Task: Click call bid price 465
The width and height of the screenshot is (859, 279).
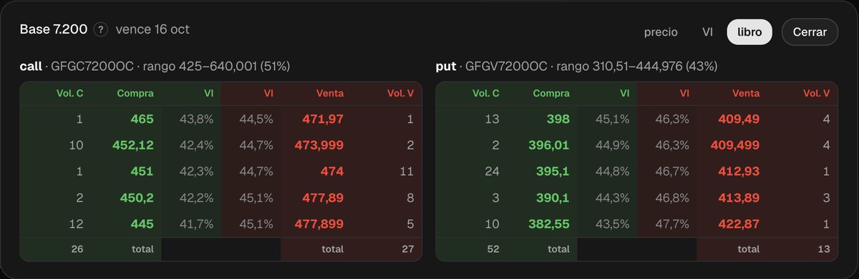Action: click(142, 119)
